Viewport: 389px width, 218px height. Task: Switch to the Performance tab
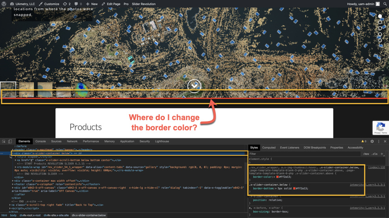(91, 141)
